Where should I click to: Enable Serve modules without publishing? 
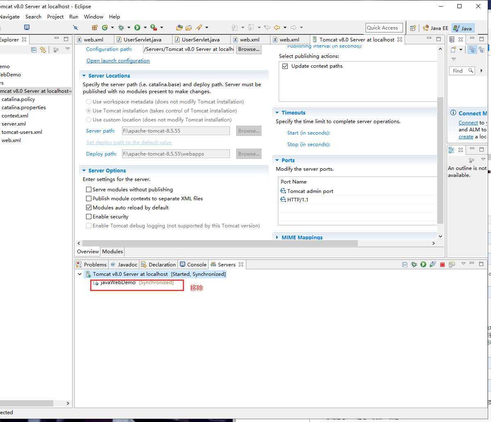pyautogui.click(x=89, y=190)
